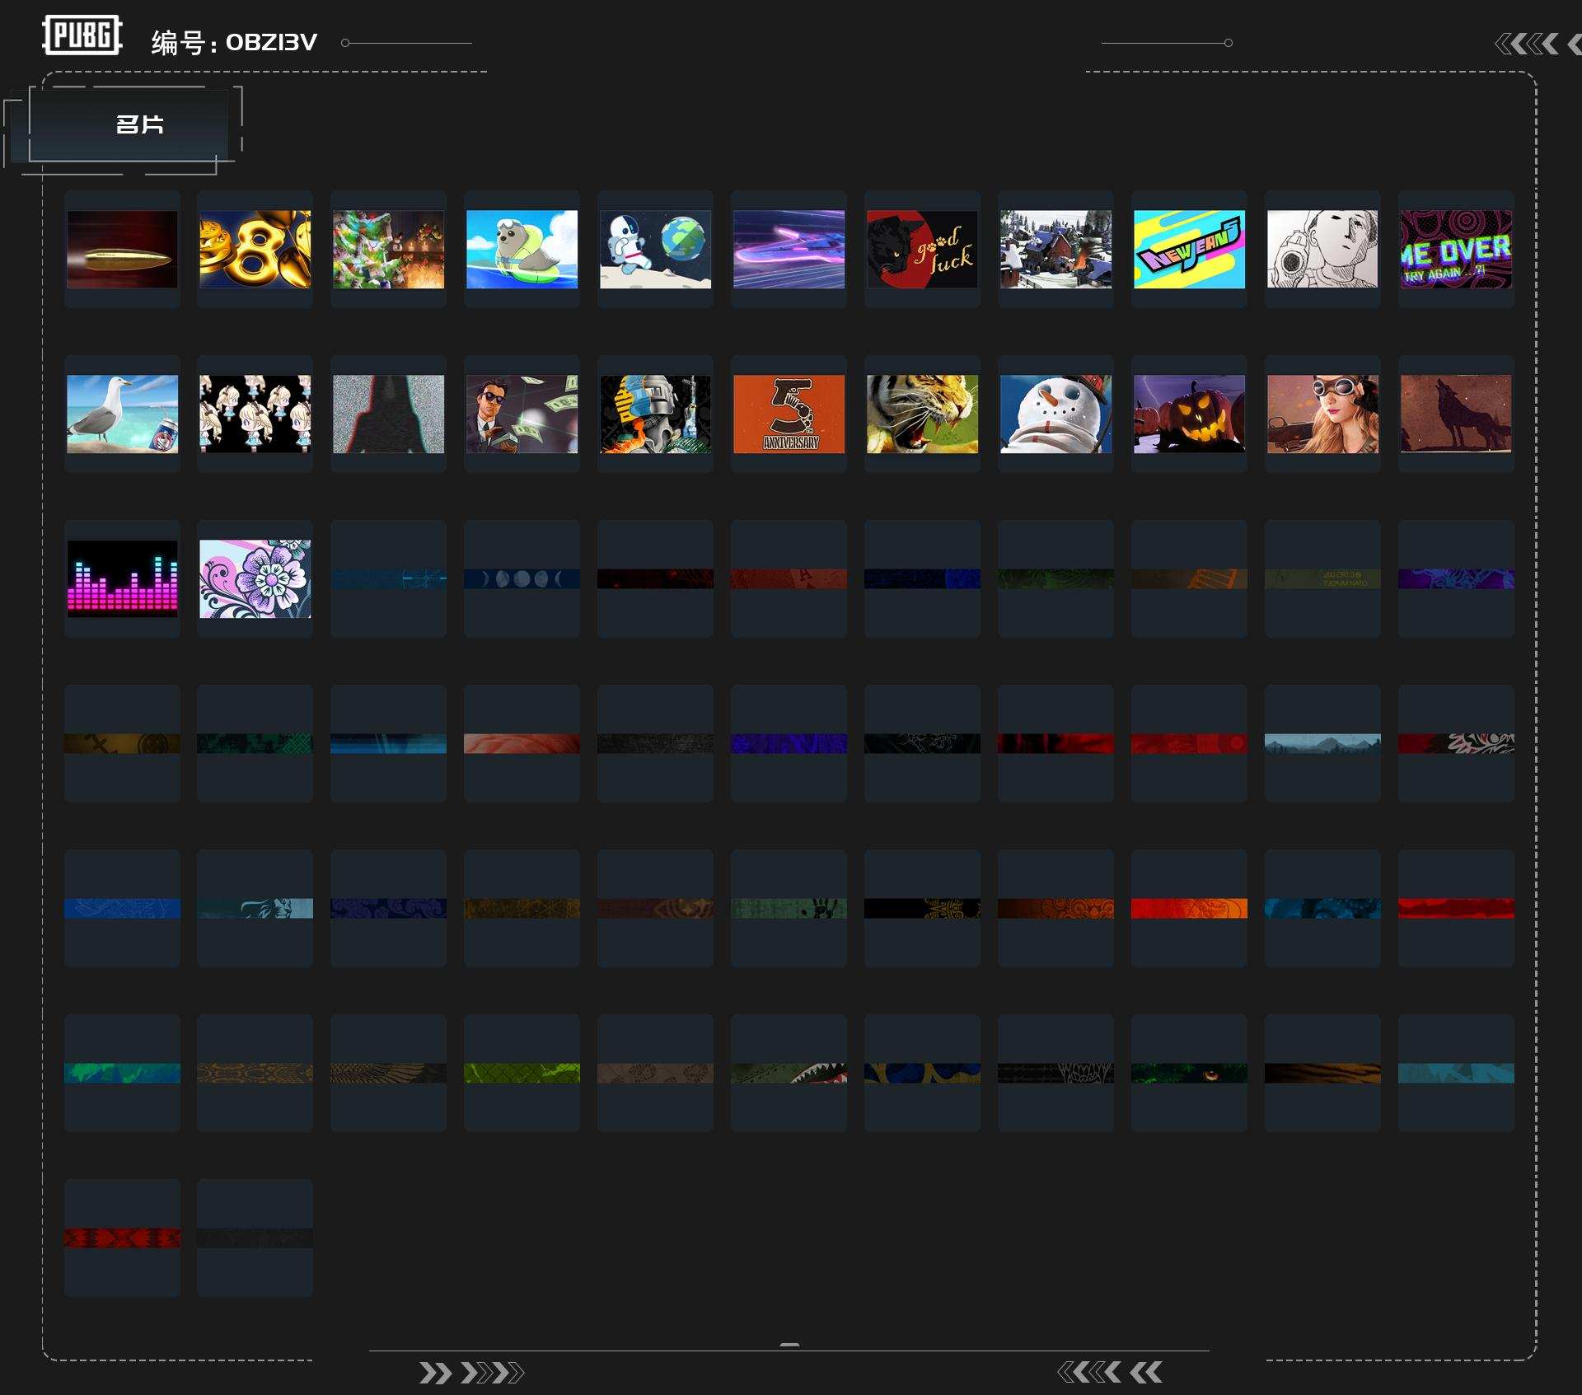The image size is (1582, 1395).
Task: Select the neon purple spaceship nameplate
Action: 789,249
